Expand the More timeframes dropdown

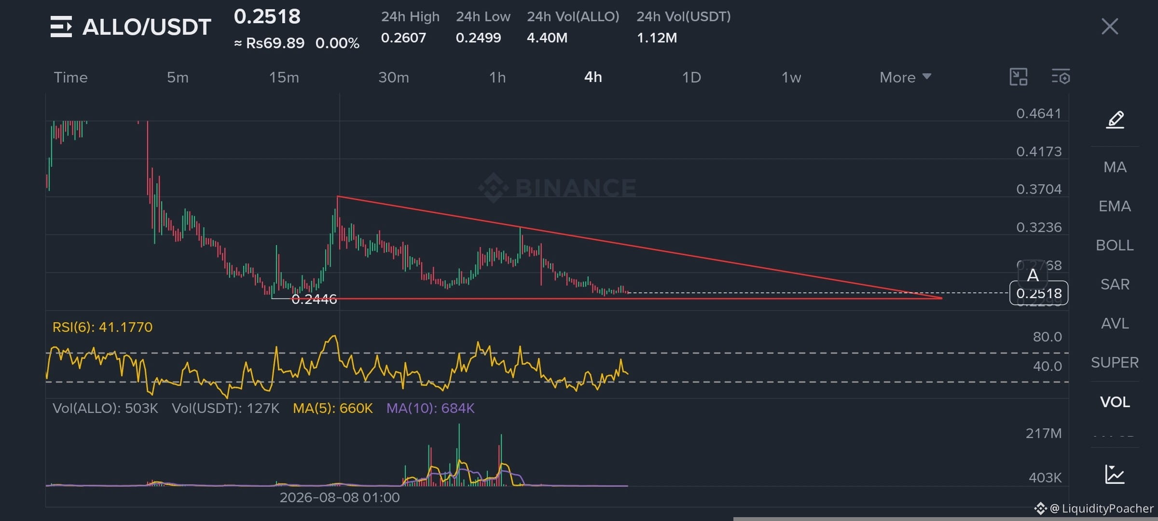tap(905, 77)
